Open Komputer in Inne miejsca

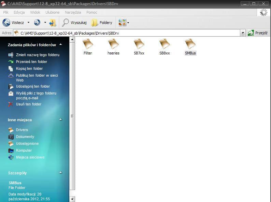click(24, 150)
